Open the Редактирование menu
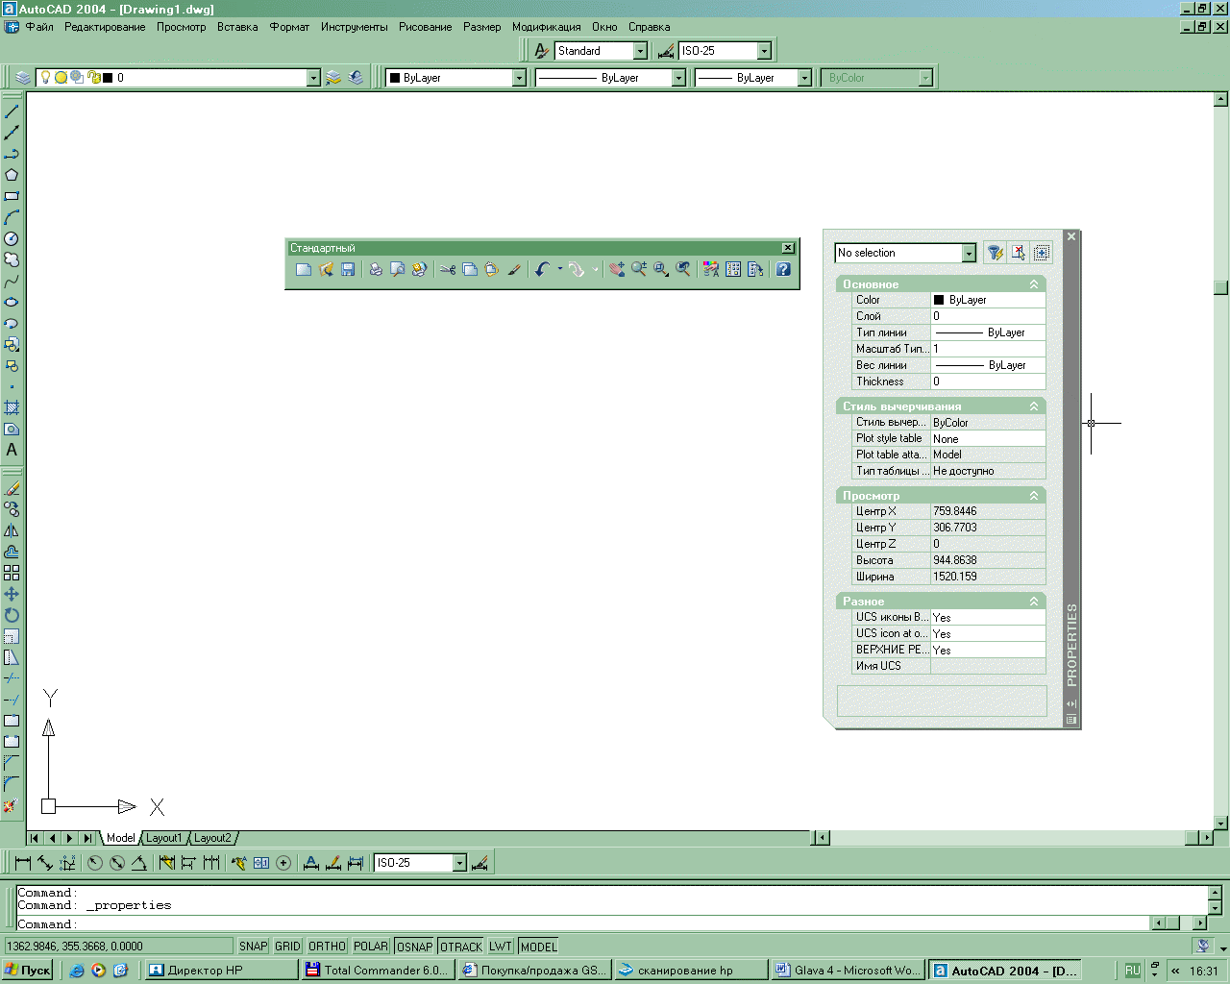Viewport: 1230px width, 984px height. [105, 27]
